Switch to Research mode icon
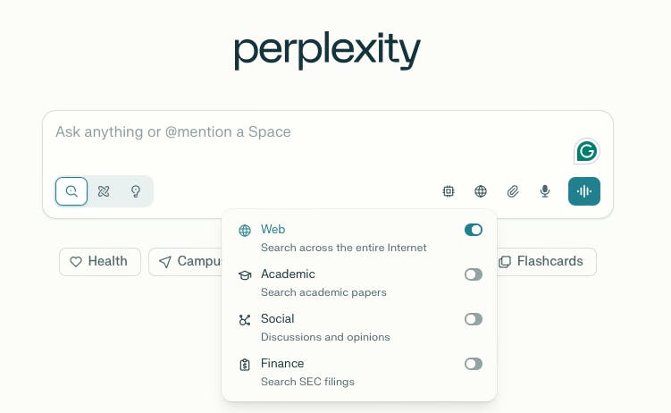 coord(104,191)
